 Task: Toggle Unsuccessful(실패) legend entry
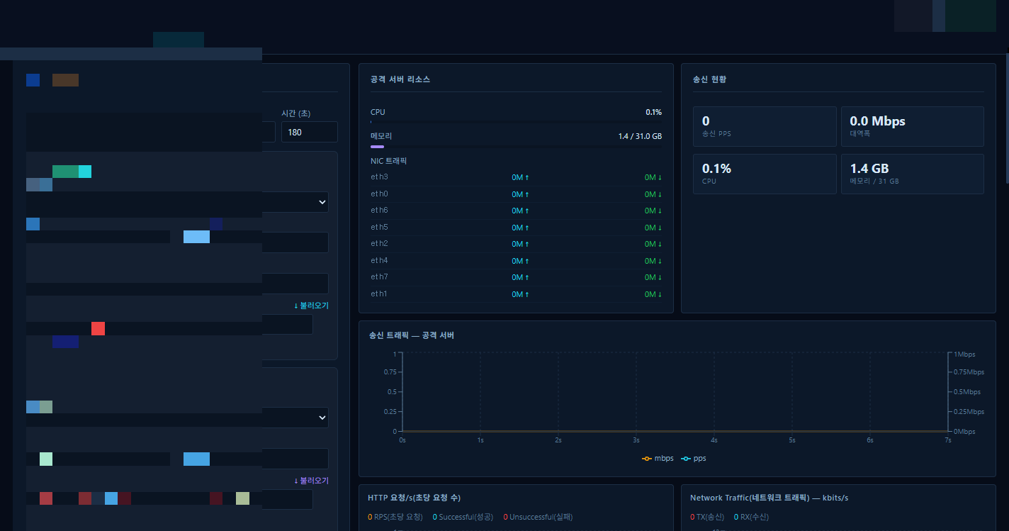(x=538, y=517)
